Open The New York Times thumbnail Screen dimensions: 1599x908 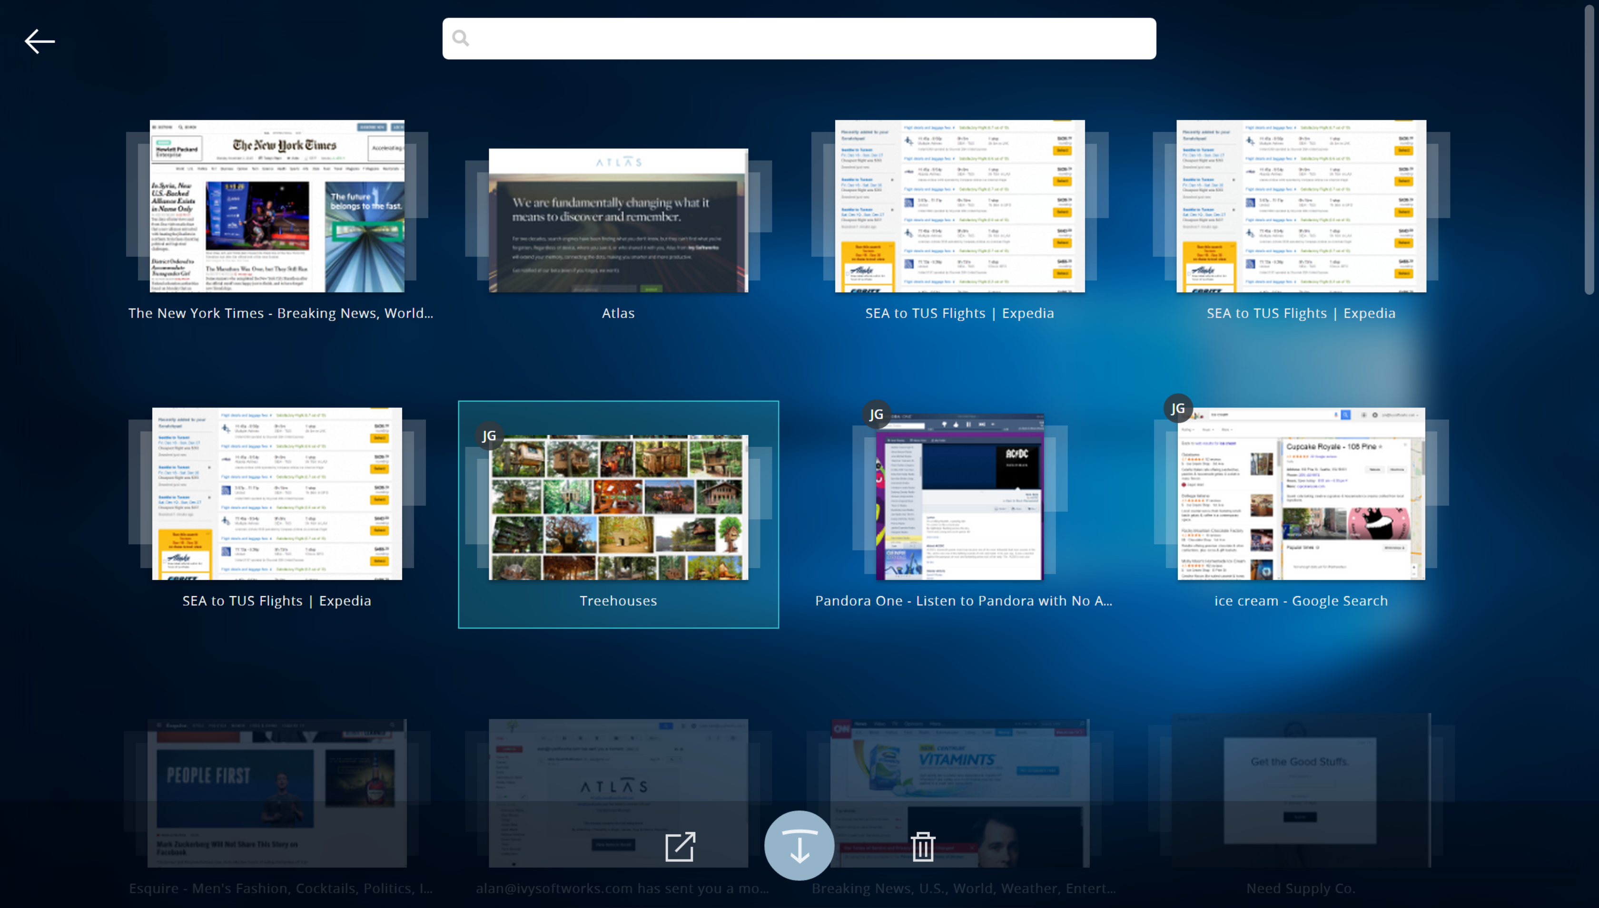tap(277, 206)
